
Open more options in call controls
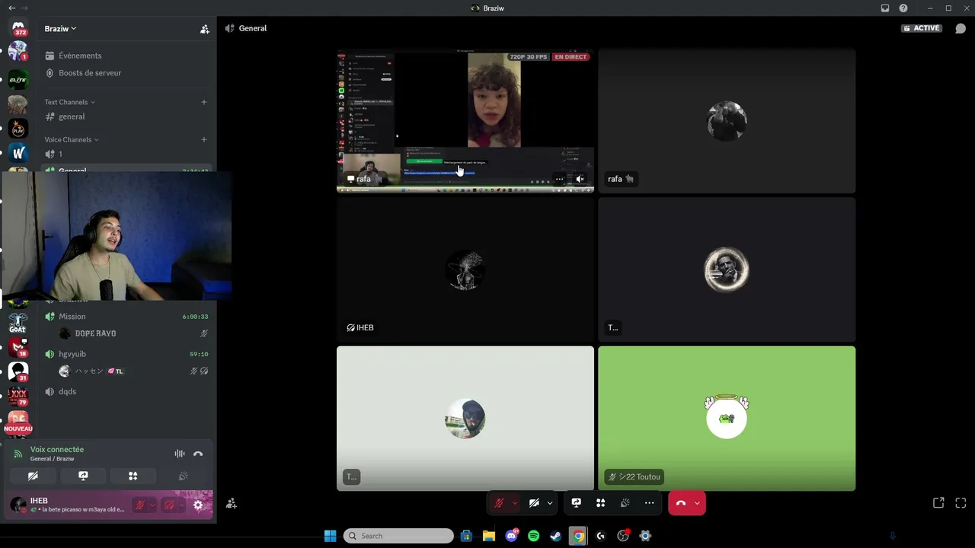tap(649, 502)
